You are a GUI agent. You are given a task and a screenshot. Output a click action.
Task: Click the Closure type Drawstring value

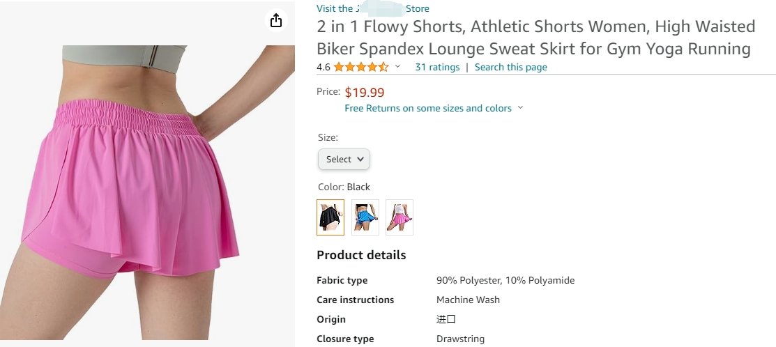tap(460, 339)
